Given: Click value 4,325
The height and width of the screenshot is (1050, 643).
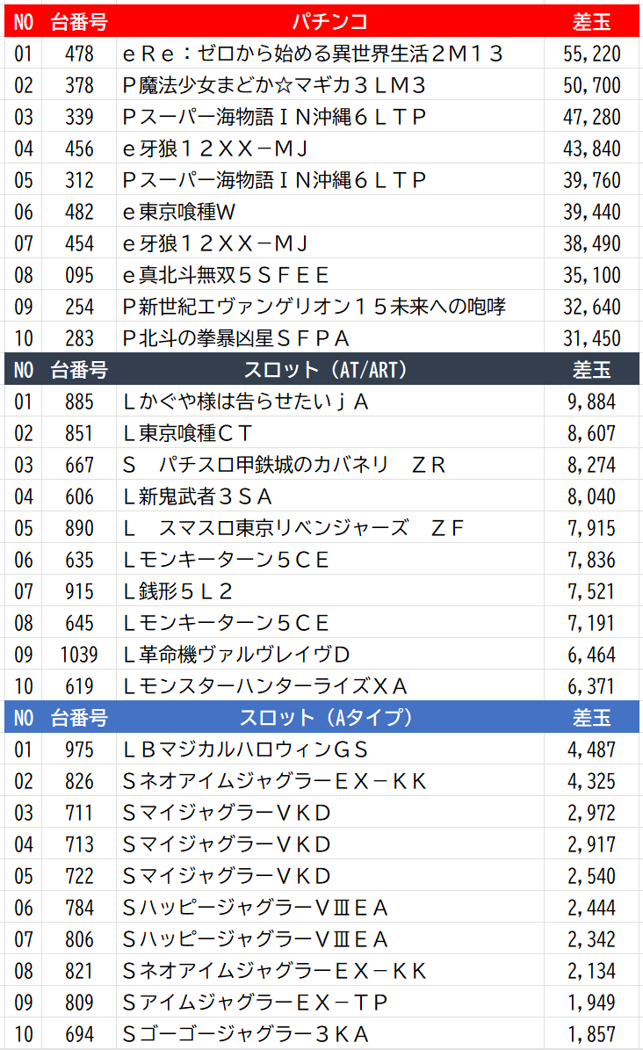Looking at the screenshot, I should (x=591, y=781).
